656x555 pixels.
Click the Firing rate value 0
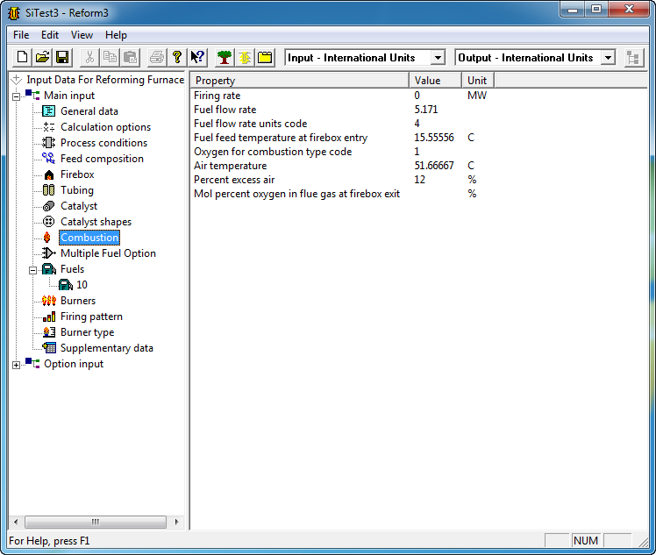click(x=417, y=96)
